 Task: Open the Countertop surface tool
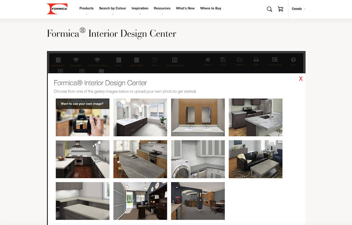coord(76,61)
